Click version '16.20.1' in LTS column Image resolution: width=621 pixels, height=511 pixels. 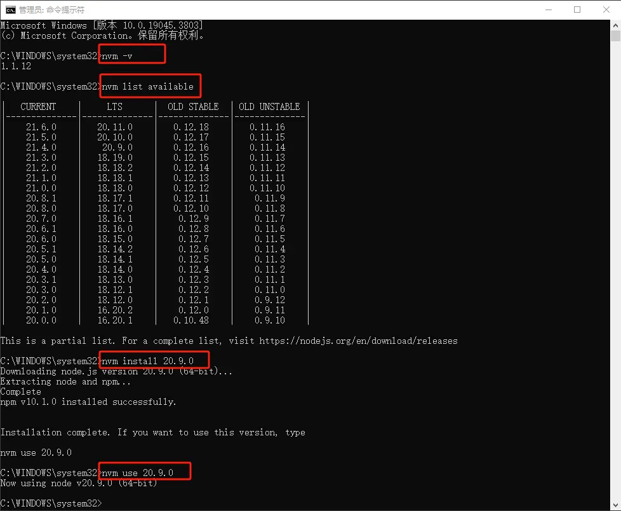tap(115, 320)
